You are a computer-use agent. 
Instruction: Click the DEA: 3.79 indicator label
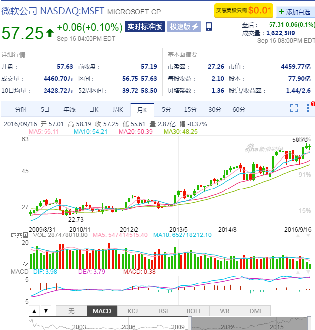[91, 272]
